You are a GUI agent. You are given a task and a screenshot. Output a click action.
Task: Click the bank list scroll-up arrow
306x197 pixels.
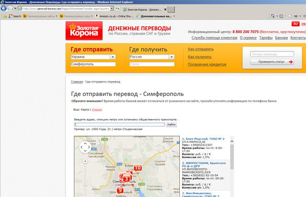click(x=232, y=141)
